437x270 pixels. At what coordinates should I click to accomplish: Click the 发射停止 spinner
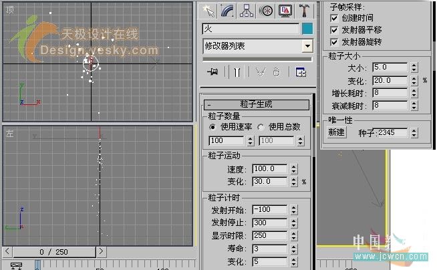[x=294, y=223]
